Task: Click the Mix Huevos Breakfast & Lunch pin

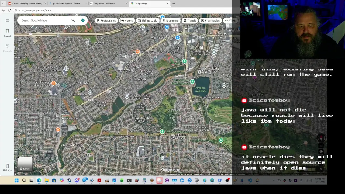Action: [53, 83]
